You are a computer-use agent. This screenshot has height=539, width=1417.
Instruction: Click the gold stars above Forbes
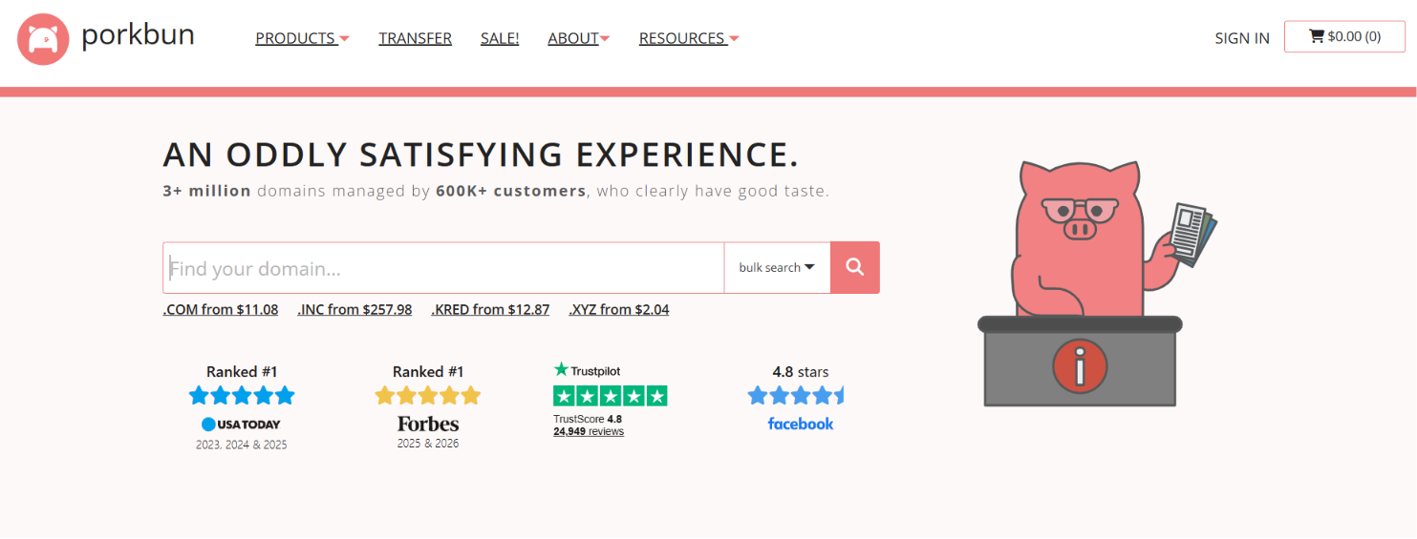tap(428, 395)
